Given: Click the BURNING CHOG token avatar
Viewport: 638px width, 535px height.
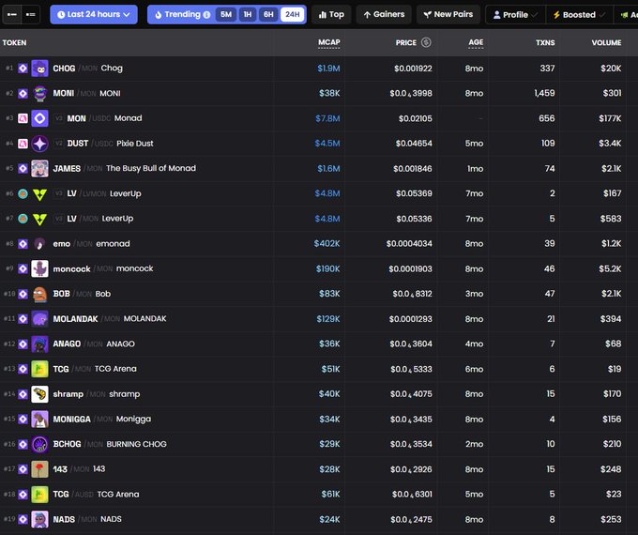Looking at the screenshot, I should (39, 444).
